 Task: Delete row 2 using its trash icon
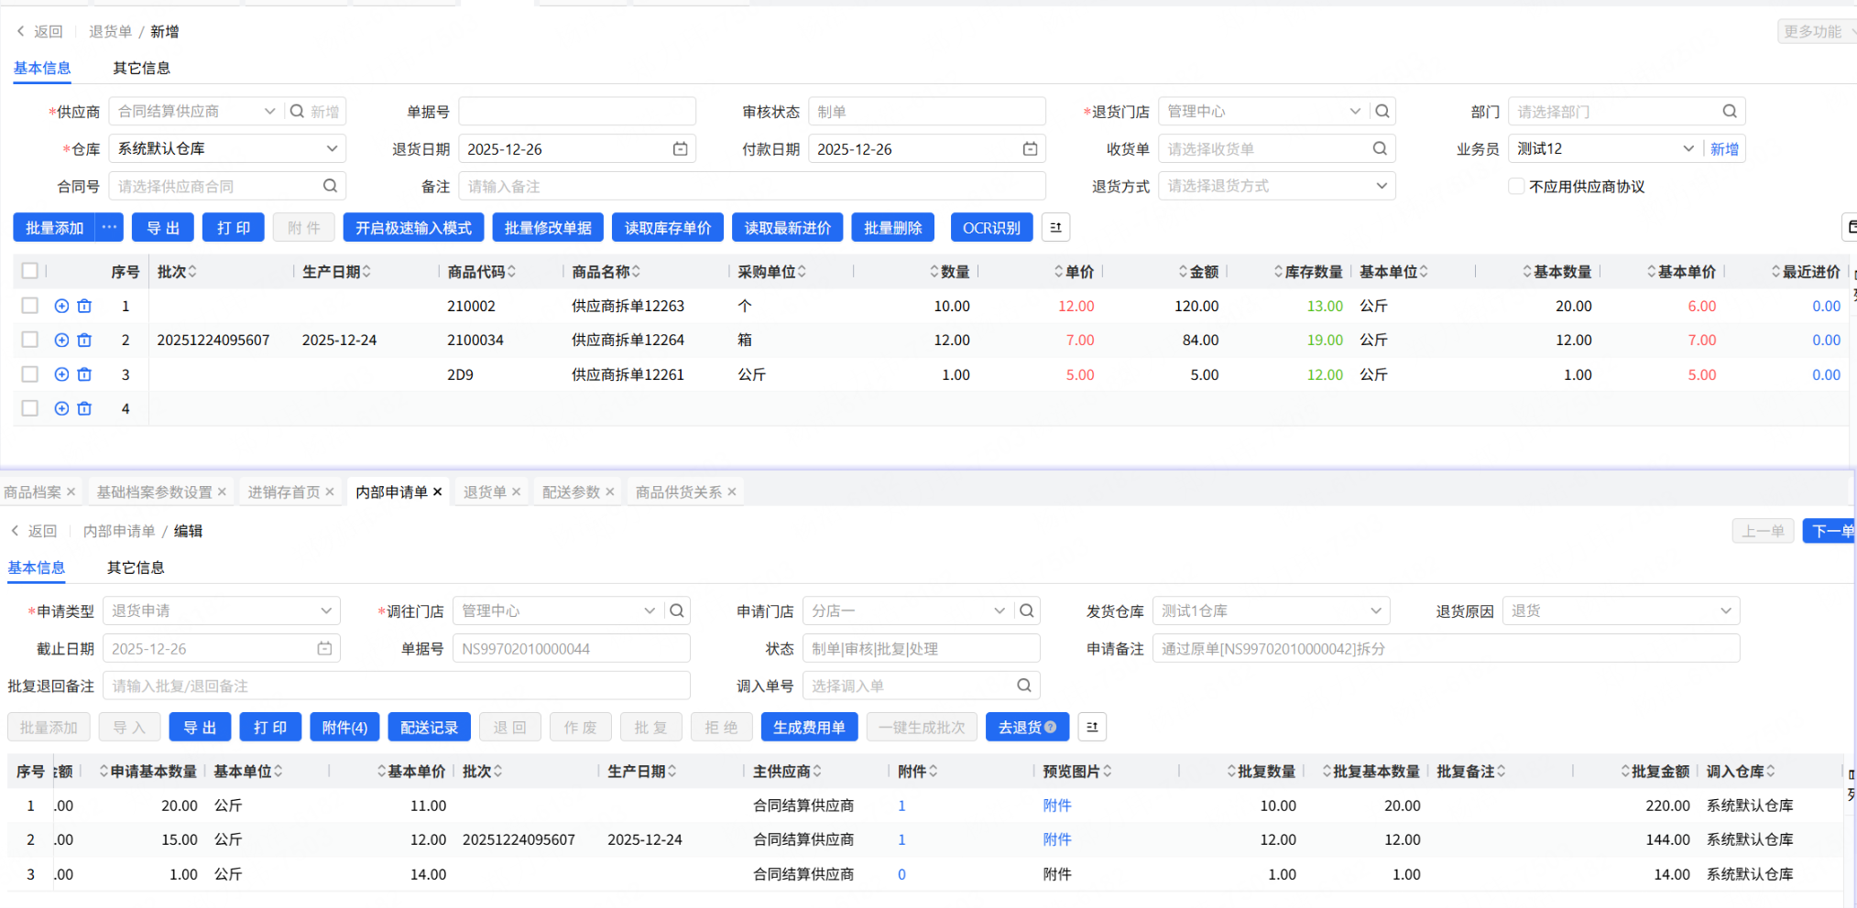84,340
